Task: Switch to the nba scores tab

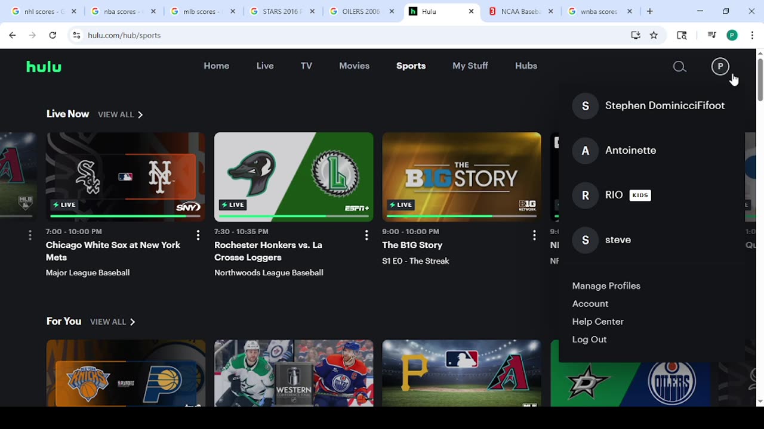Action: tap(122, 11)
